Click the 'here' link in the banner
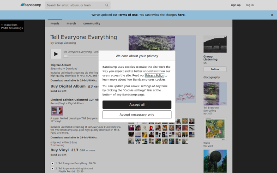 pyautogui.click(x=181, y=15)
